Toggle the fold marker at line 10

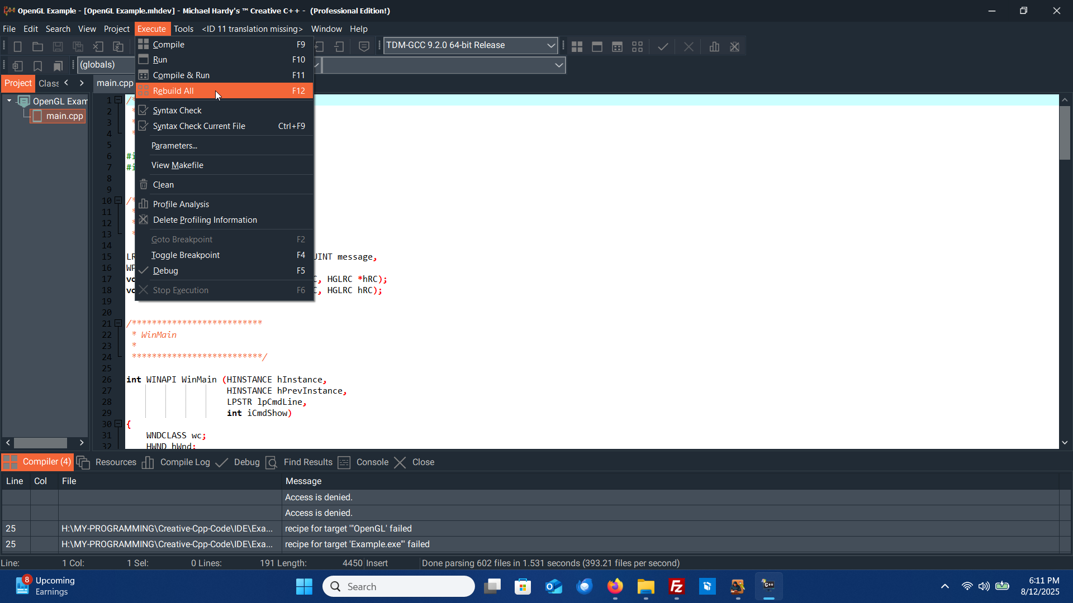pos(118,200)
